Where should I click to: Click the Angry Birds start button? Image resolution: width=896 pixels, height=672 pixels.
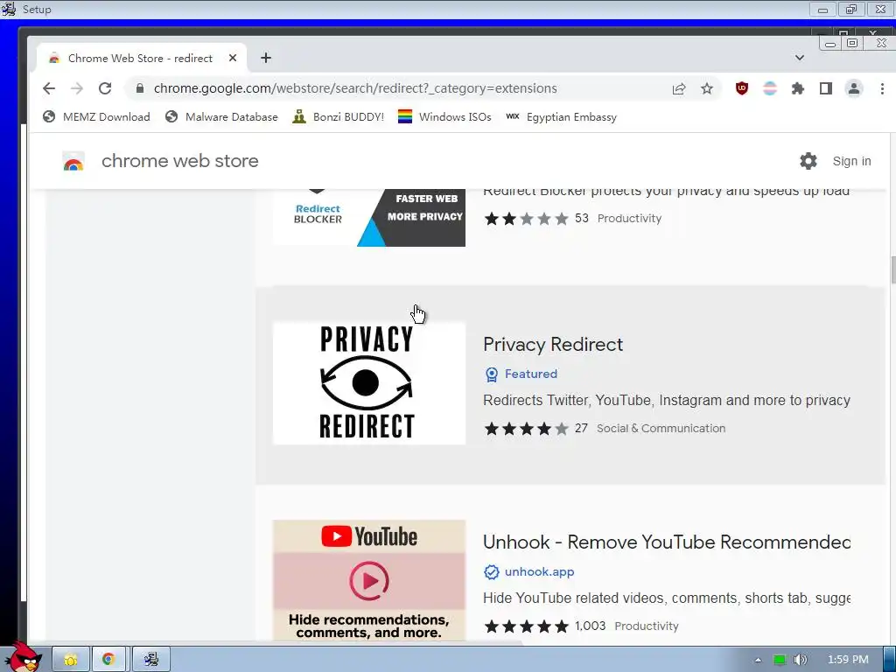(23, 657)
